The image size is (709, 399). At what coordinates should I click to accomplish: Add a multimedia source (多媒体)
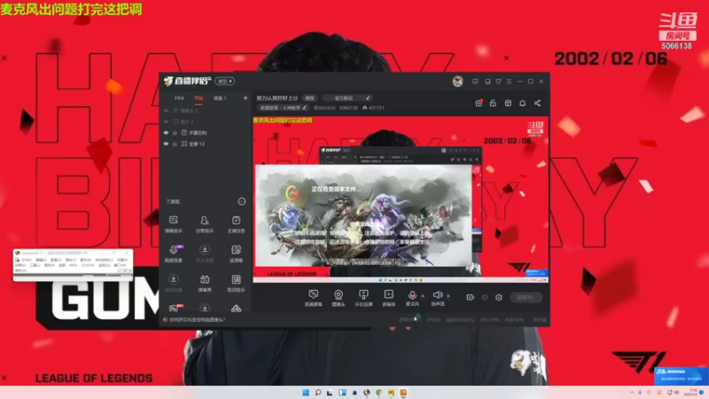[388, 298]
